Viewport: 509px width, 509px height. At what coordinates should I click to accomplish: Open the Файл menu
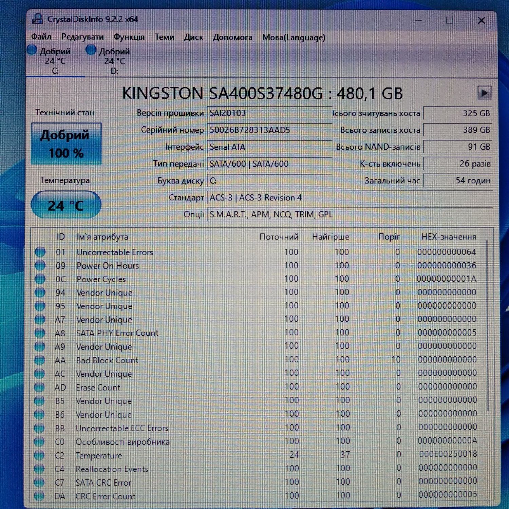click(41, 37)
